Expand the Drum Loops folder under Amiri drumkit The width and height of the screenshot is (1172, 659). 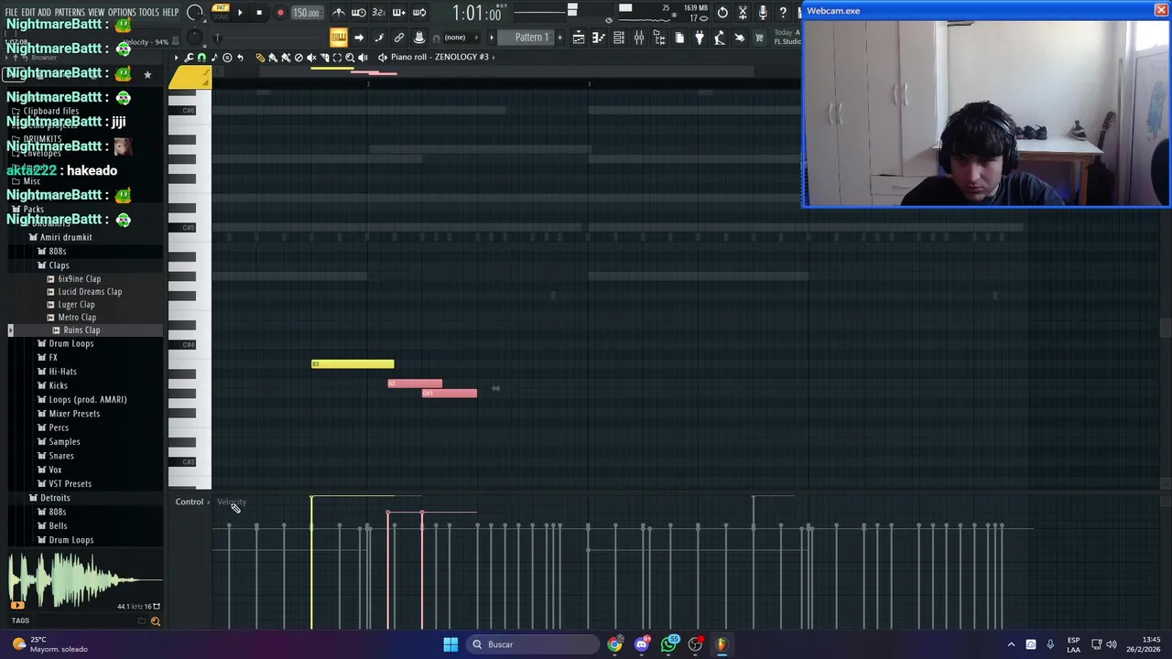point(71,343)
